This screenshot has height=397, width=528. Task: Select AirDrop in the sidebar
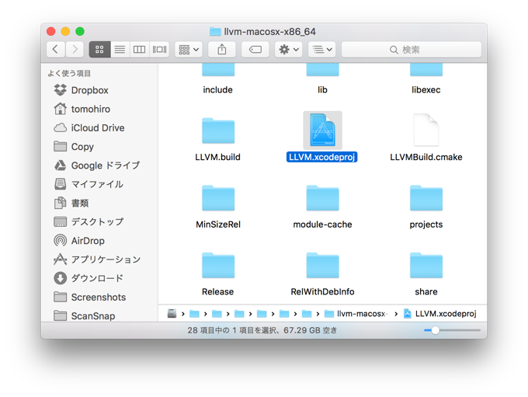(79, 241)
